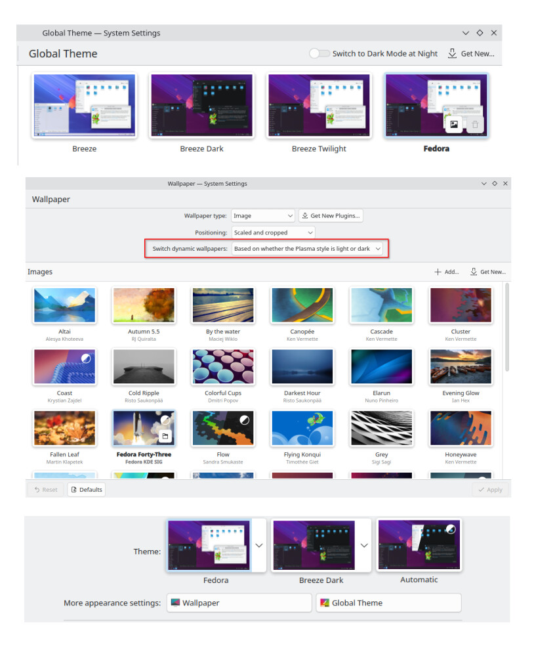
Task: Click the image icon on the Fedora theme thumbnail
Action: coord(453,124)
